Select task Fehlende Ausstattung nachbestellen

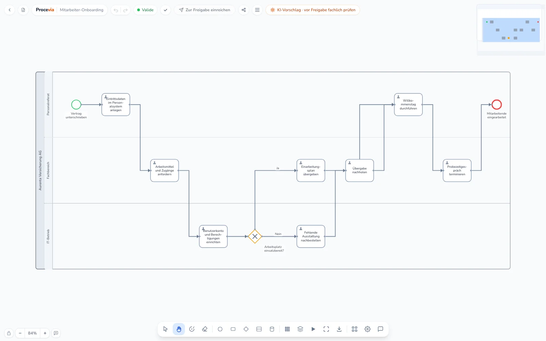(x=311, y=236)
